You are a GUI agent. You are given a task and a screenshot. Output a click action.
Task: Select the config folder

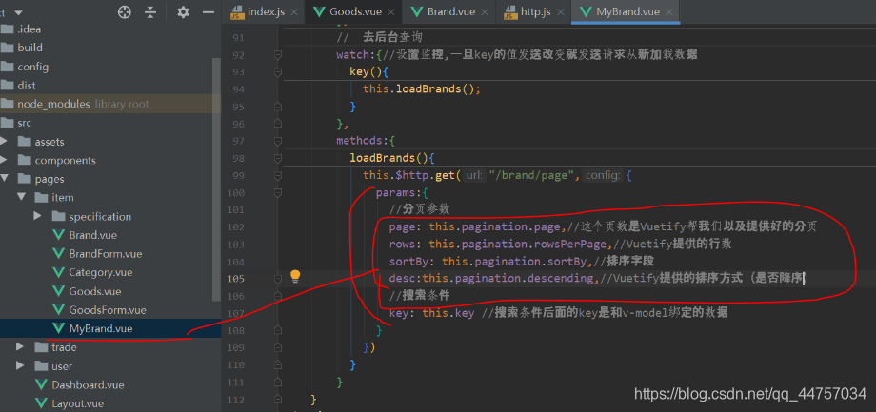(32, 67)
